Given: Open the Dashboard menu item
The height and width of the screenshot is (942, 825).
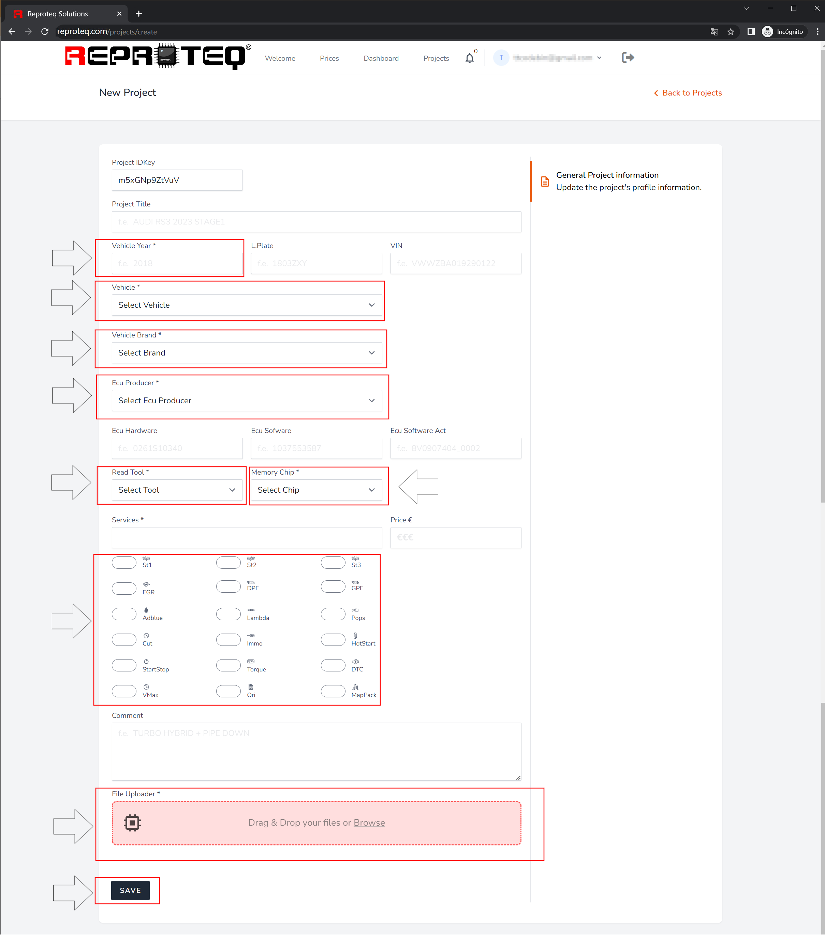Looking at the screenshot, I should click(x=381, y=58).
